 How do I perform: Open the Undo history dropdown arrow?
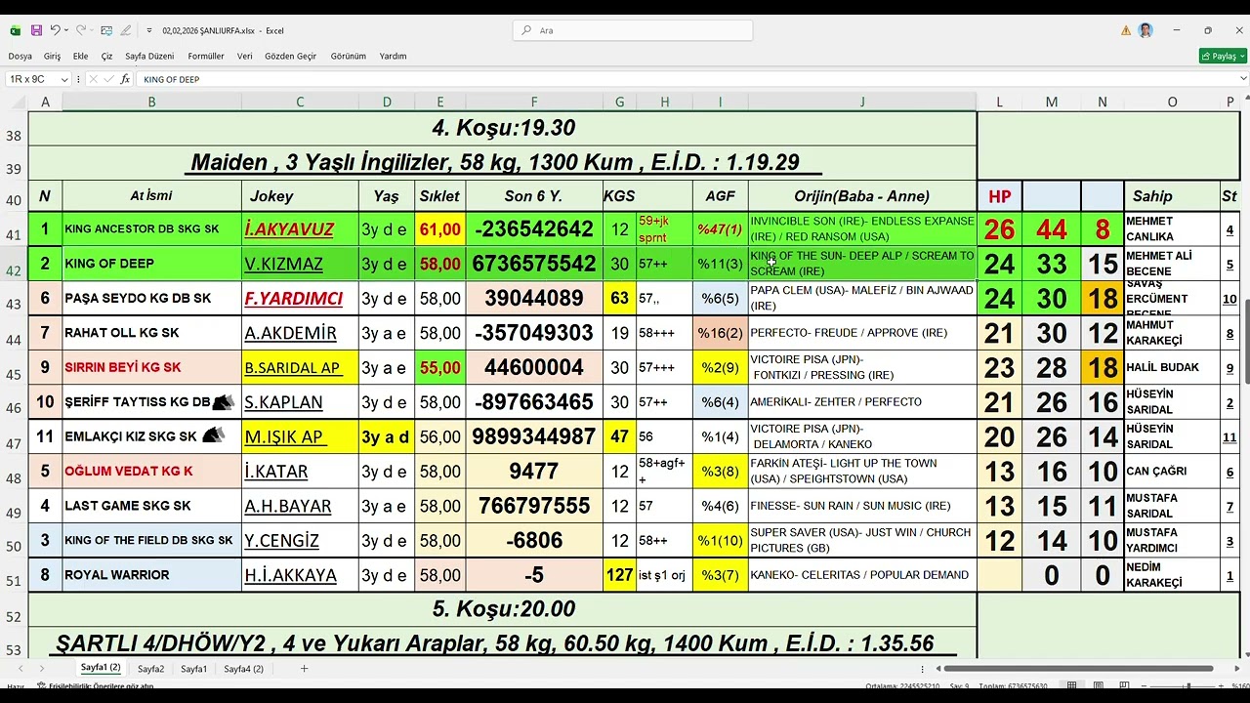pos(66,30)
